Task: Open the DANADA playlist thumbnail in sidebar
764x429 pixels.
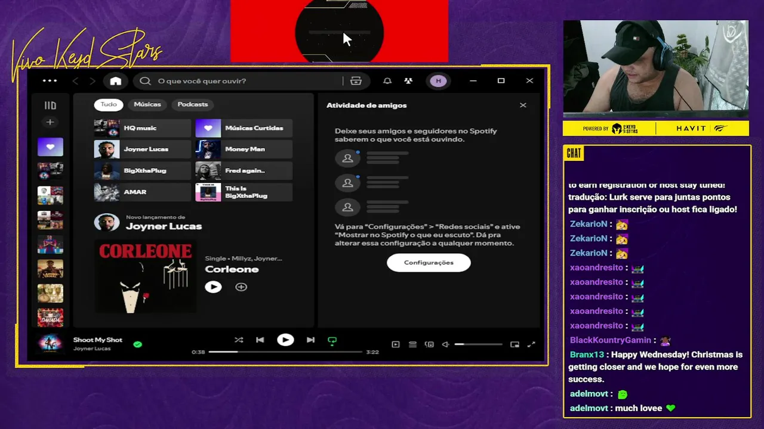Action: 50,318
